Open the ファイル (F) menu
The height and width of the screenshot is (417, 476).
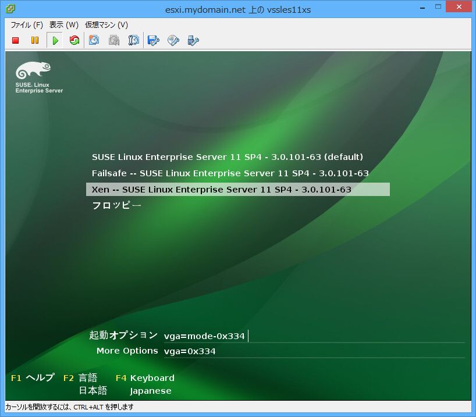coord(27,25)
